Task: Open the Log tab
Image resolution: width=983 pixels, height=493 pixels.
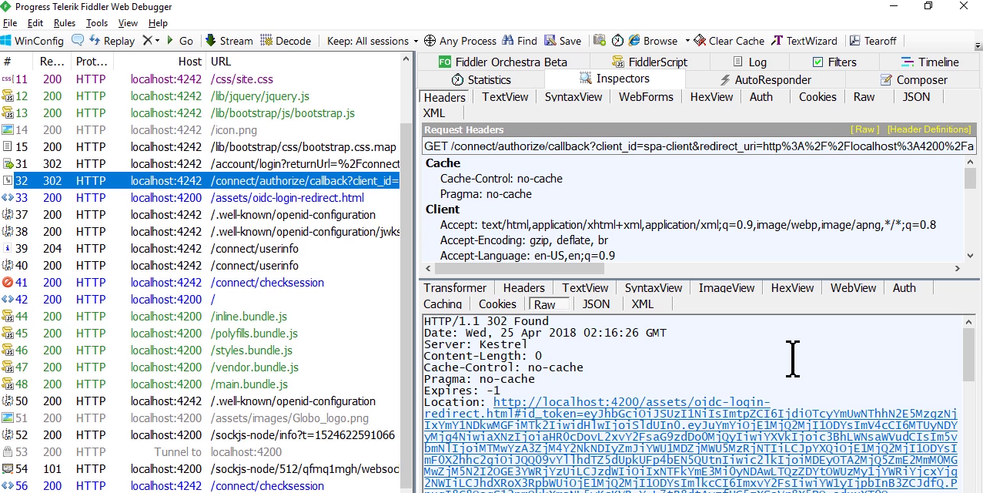Action: [749, 62]
